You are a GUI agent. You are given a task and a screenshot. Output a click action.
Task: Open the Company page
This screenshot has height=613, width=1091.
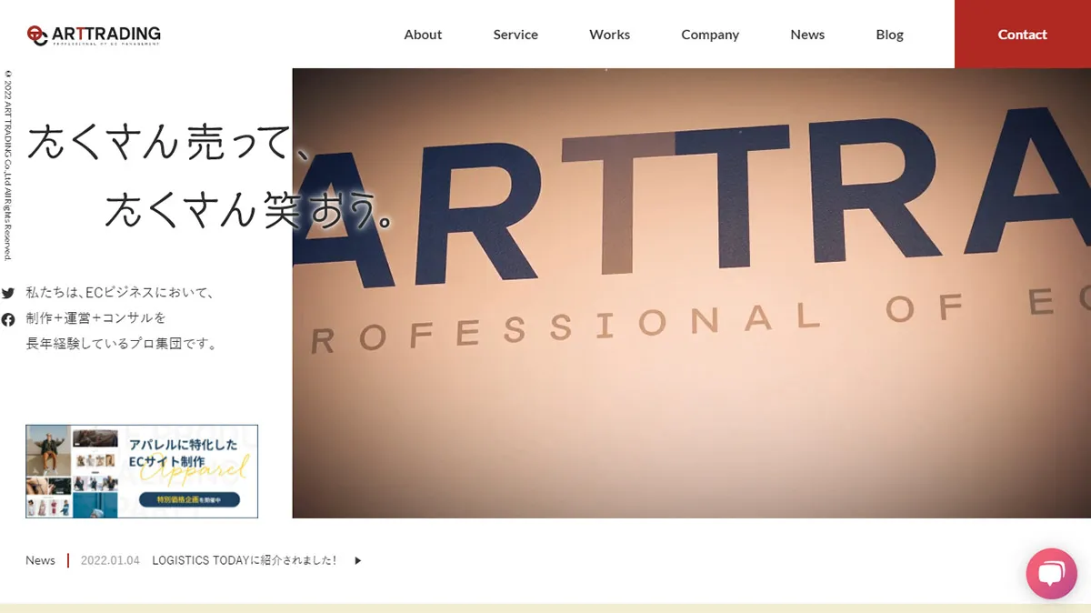(710, 34)
